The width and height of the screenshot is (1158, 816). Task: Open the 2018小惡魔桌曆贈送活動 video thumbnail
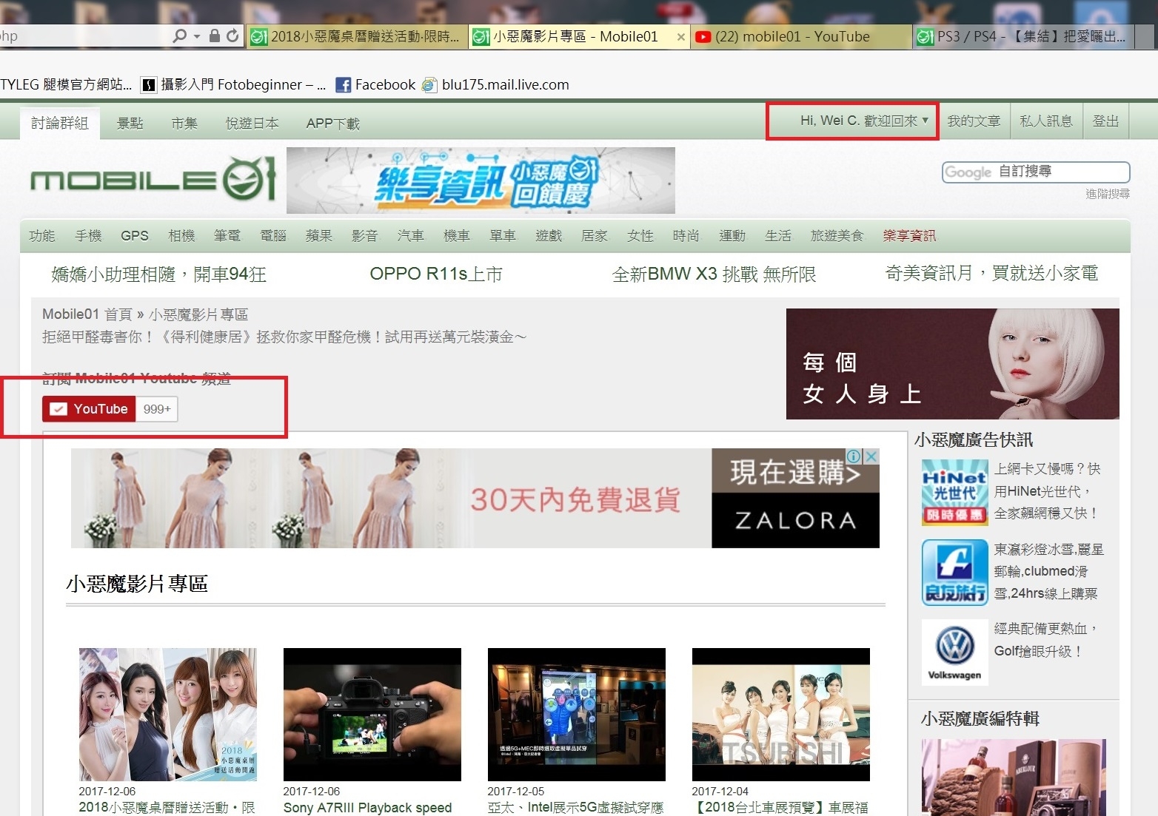[168, 715]
